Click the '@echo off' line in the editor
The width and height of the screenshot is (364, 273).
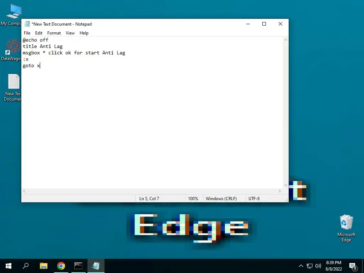(x=36, y=40)
